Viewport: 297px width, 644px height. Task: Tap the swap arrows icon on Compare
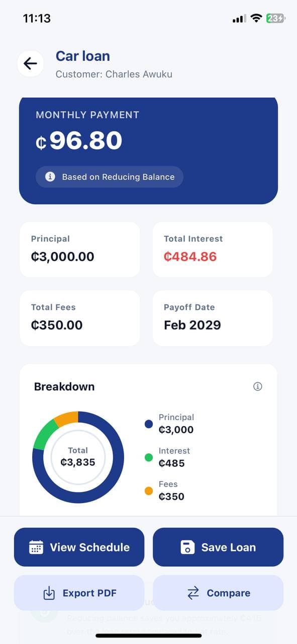(x=193, y=593)
